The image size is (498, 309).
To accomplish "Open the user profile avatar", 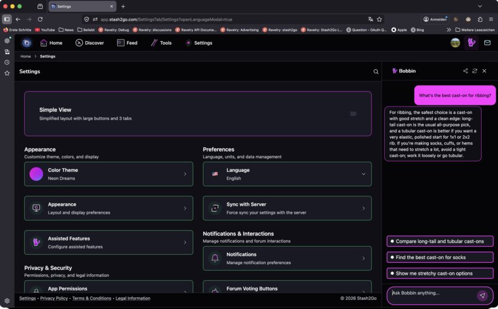I will click(456, 43).
